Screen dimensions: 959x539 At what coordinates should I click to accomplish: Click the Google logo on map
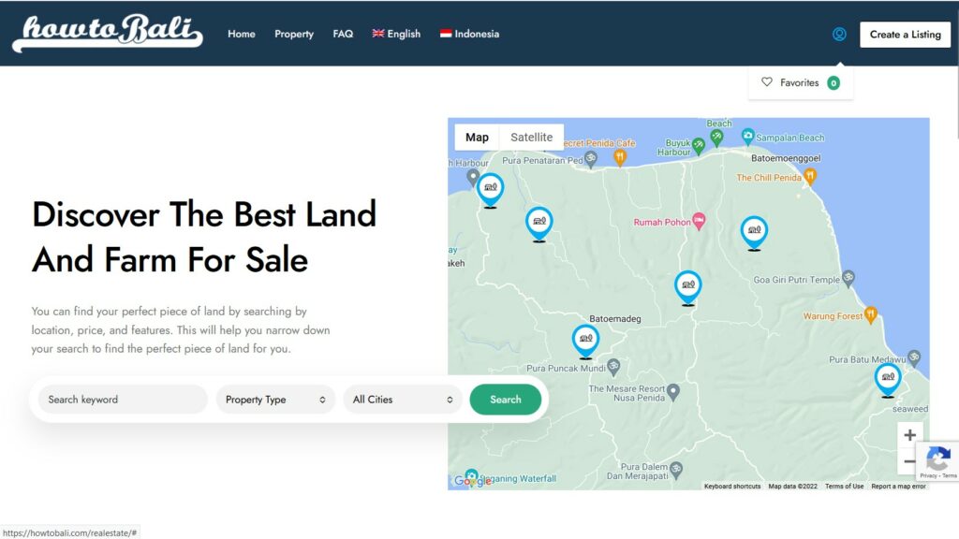pos(472,481)
